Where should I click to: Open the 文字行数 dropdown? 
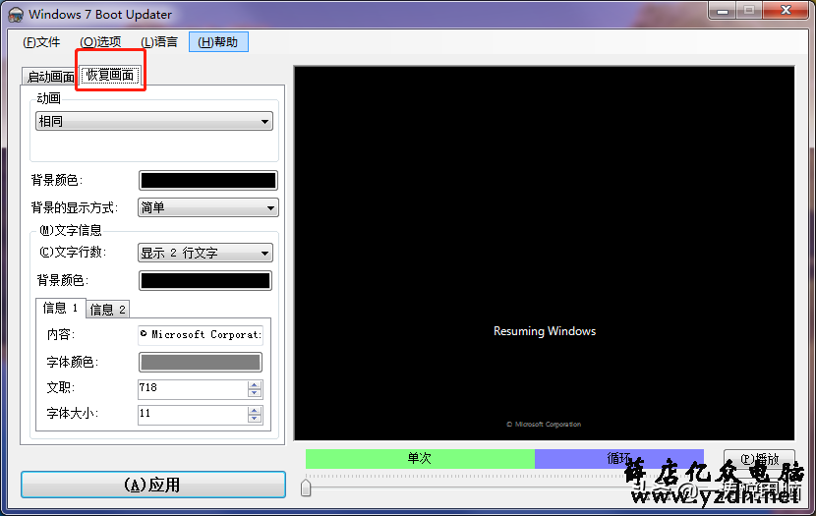(205, 253)
